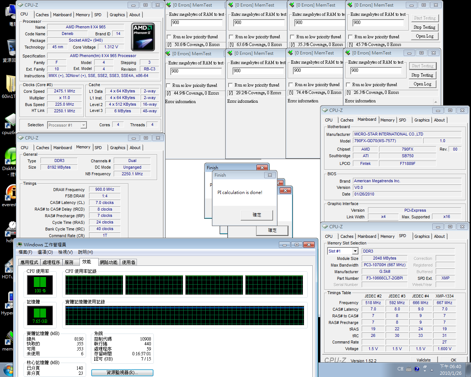Toggle low priority thread in 29.2% MemTest
This screenshot has width=471, height=377.
[231, 85]
